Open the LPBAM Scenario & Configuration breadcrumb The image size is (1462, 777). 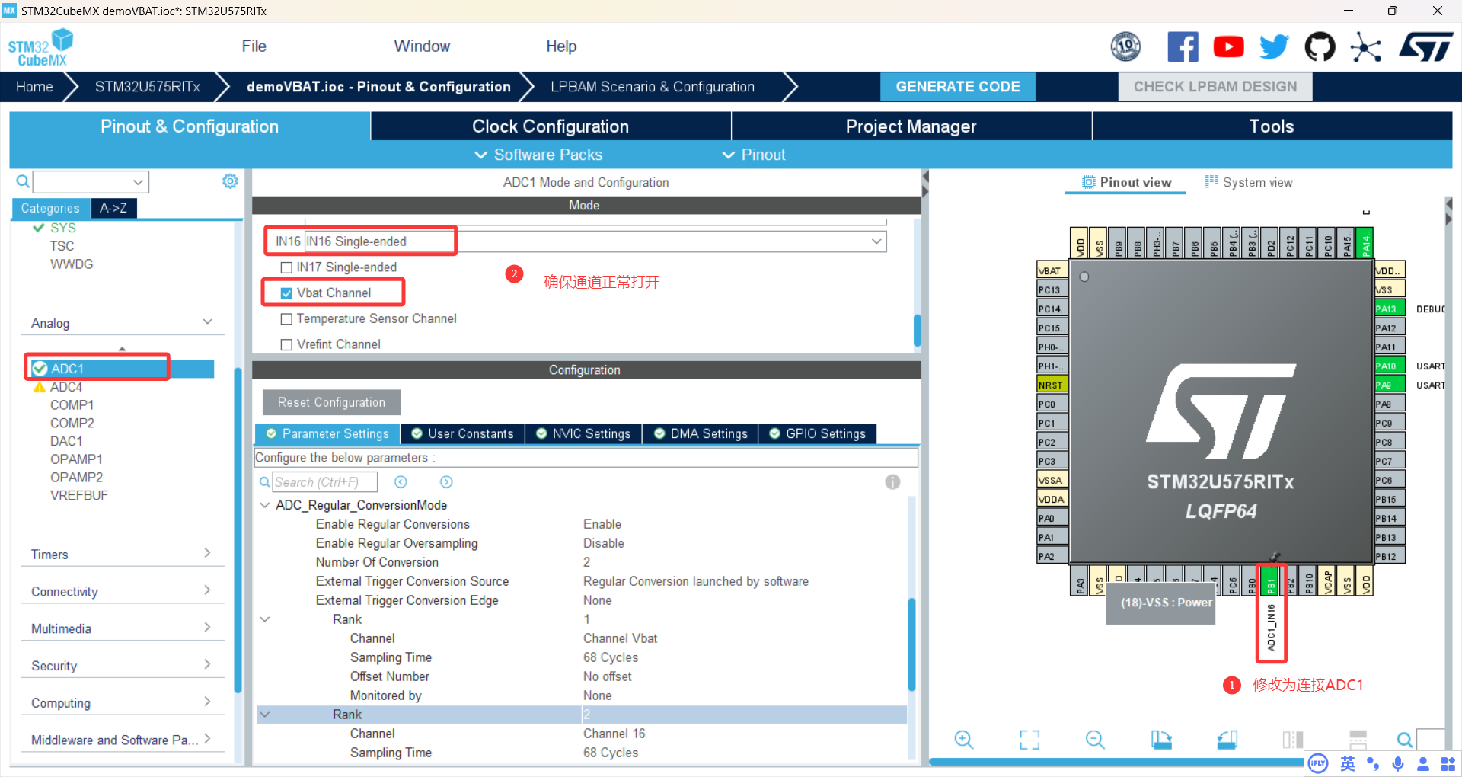[x=653, y=87]
